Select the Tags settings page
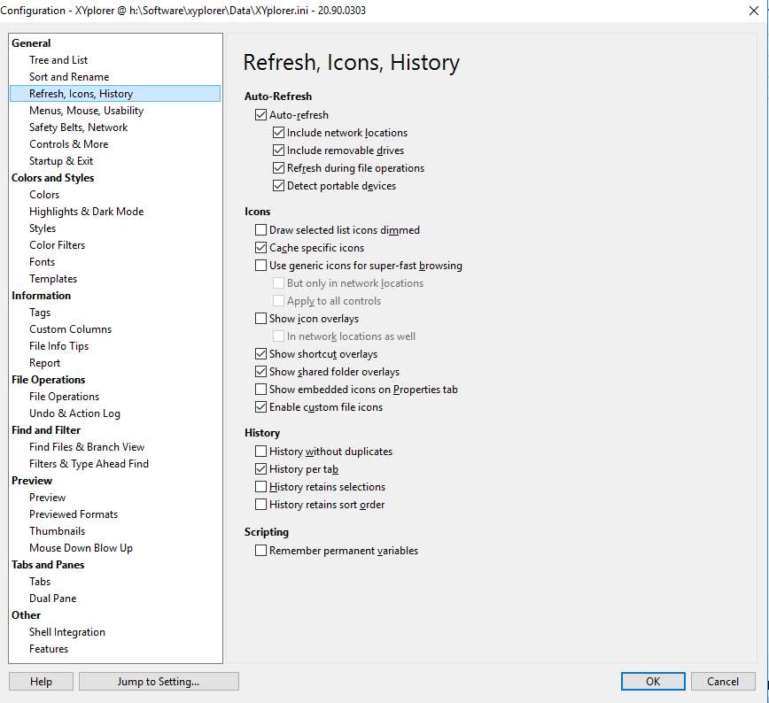This screenshot has height=703, width=769. point(39,312)
